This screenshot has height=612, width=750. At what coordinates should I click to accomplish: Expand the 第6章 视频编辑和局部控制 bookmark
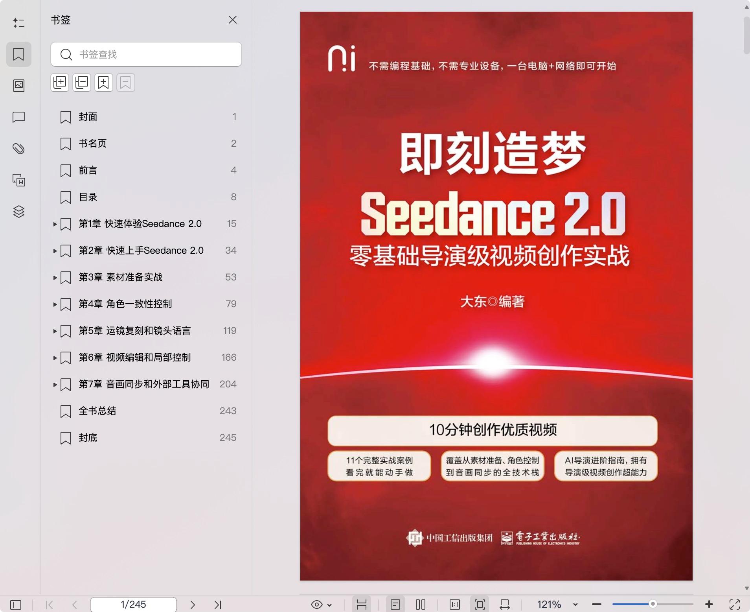[x=55, y=358]
